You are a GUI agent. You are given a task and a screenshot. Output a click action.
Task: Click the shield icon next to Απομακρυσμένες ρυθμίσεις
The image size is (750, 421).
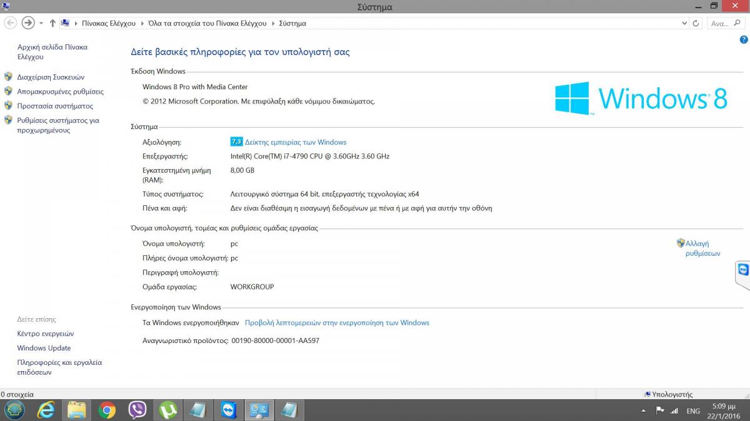(8, 91)
